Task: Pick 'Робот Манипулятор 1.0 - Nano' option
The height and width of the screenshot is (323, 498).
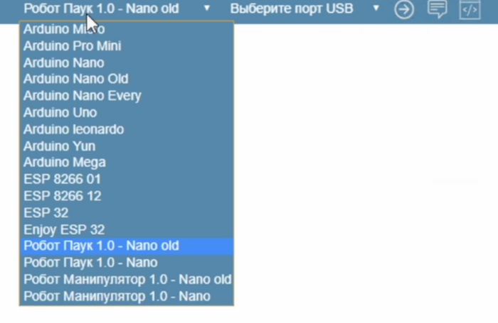Action: click(117, 296)
